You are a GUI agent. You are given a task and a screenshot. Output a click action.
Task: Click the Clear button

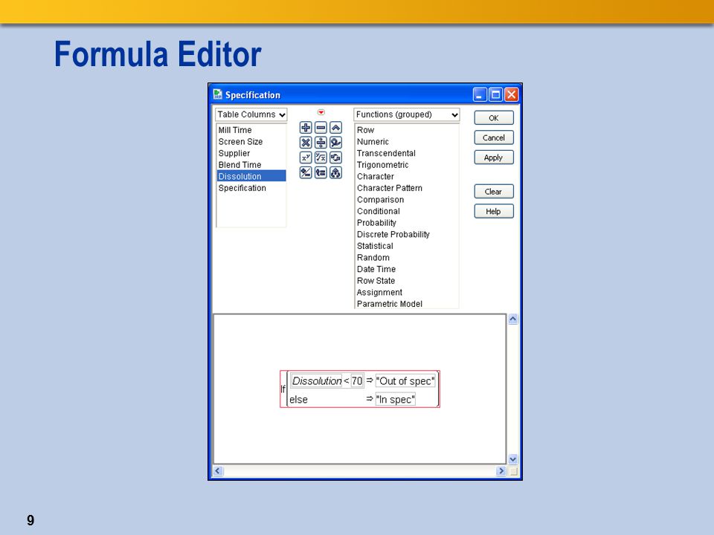point(494,192)
